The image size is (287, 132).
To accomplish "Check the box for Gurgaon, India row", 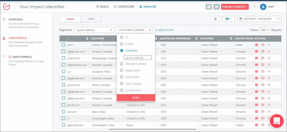I will [64, 71].
